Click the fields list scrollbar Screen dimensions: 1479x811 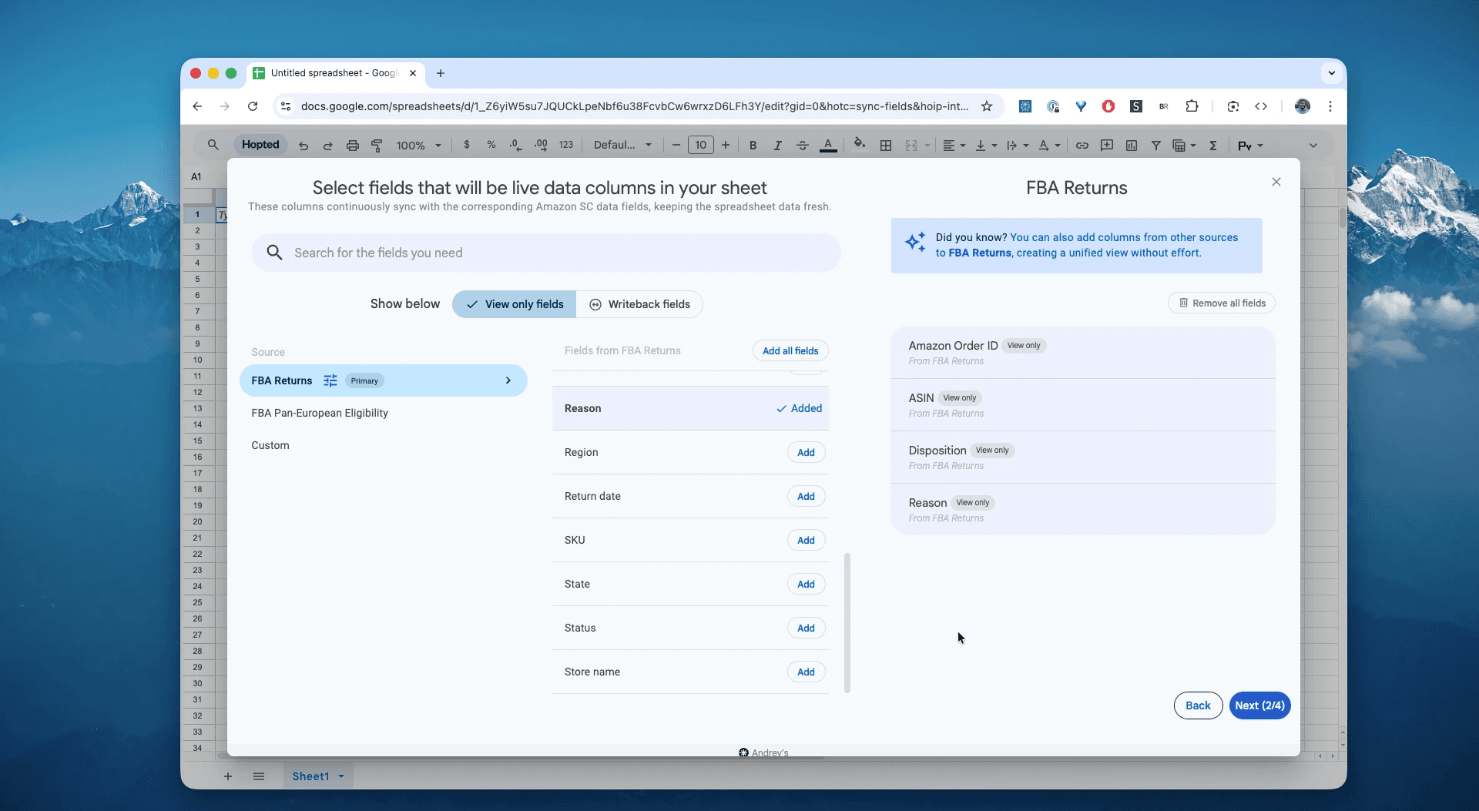click(x=847, y=622)
